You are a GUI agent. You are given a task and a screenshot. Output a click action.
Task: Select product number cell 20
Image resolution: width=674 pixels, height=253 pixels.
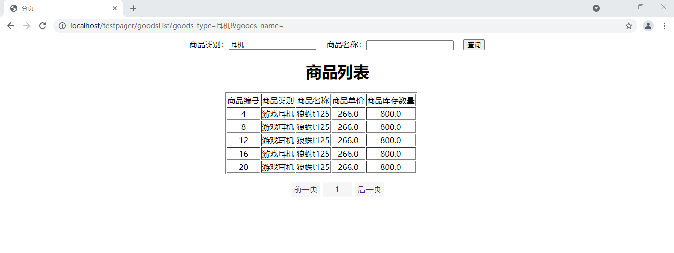tap(244, 167)
